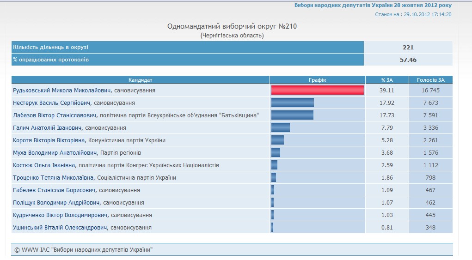Click the Голосів ЗА column header
The height and width of the screenshot is (260, 472).
point(430,80)
